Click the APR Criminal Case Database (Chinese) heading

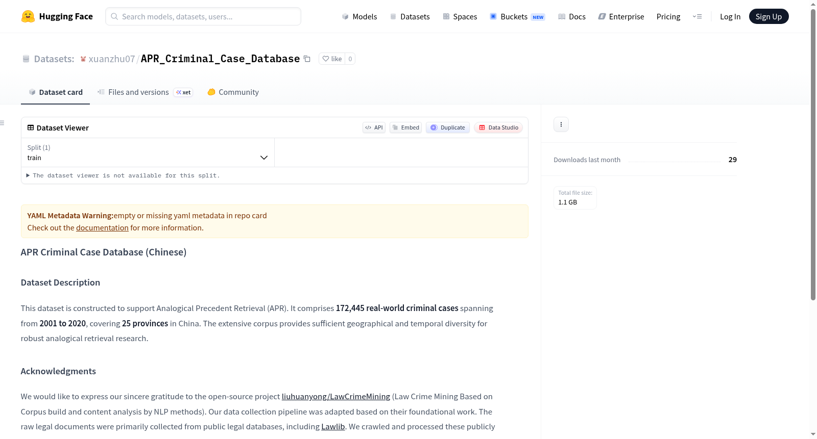pos(104,252)
